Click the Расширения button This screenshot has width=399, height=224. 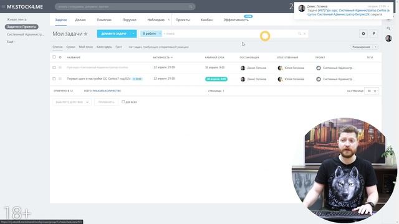click(361, 47)
